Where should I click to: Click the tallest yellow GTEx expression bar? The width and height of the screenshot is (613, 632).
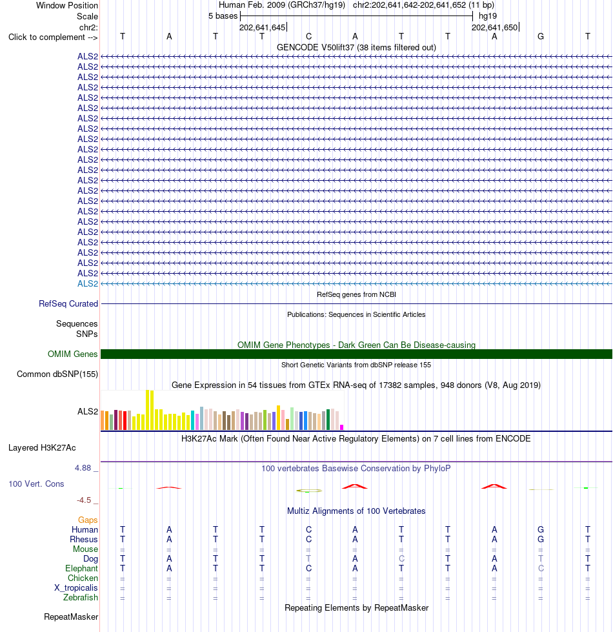pyautogui.click(x=147, y=410)
